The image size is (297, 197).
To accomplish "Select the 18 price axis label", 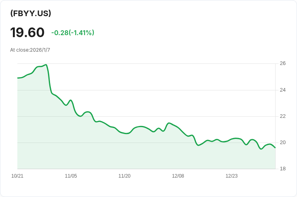I will pyautogui.click(x=282, y=169).
